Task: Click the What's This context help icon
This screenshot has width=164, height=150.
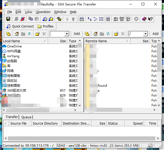Action: 150,19
